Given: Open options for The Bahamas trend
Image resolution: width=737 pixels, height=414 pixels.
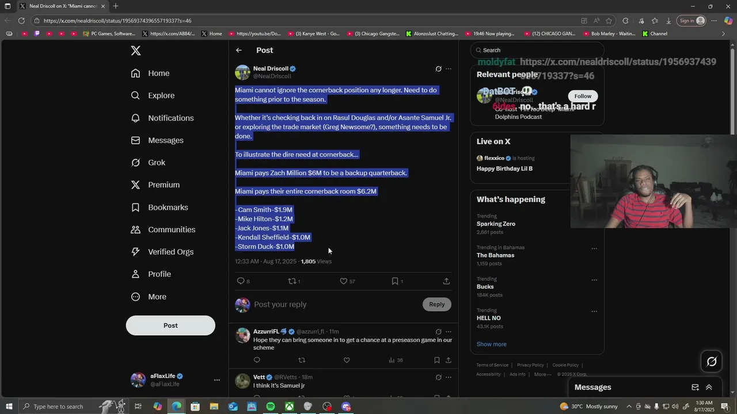Looking at the screenshot, I should (594, 249).
